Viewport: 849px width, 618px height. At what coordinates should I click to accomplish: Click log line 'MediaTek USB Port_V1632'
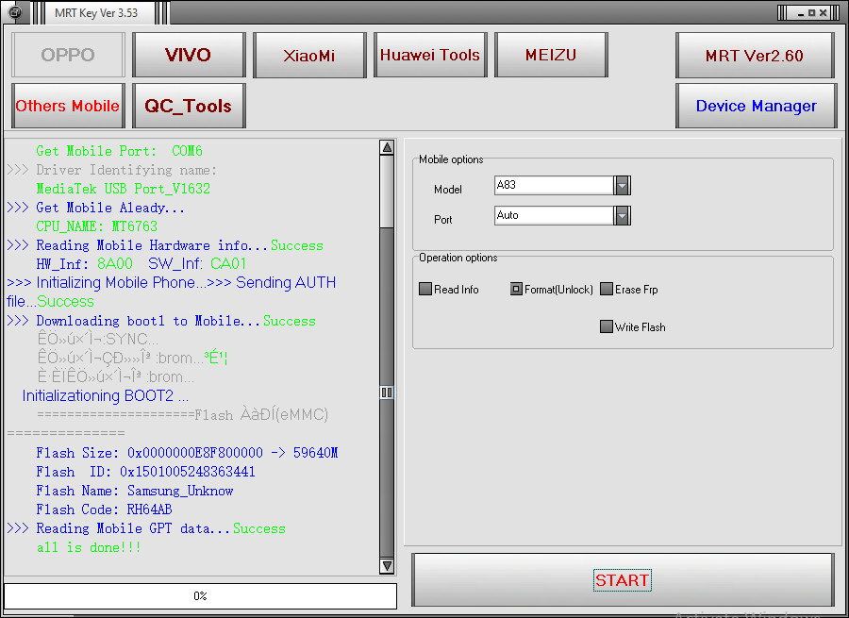click(123, 189)
